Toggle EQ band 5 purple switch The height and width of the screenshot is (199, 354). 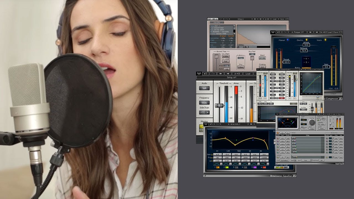(255, 167)
